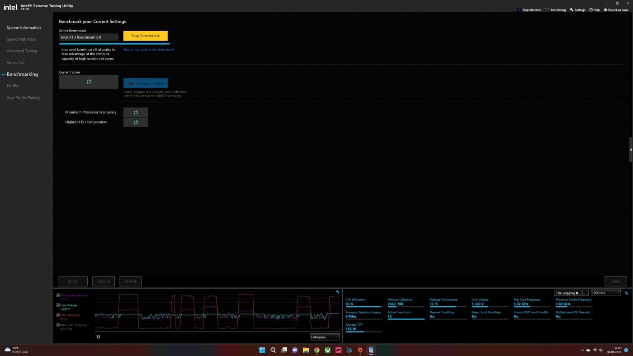Open the volume control in tray

click(x=601, y=350)
